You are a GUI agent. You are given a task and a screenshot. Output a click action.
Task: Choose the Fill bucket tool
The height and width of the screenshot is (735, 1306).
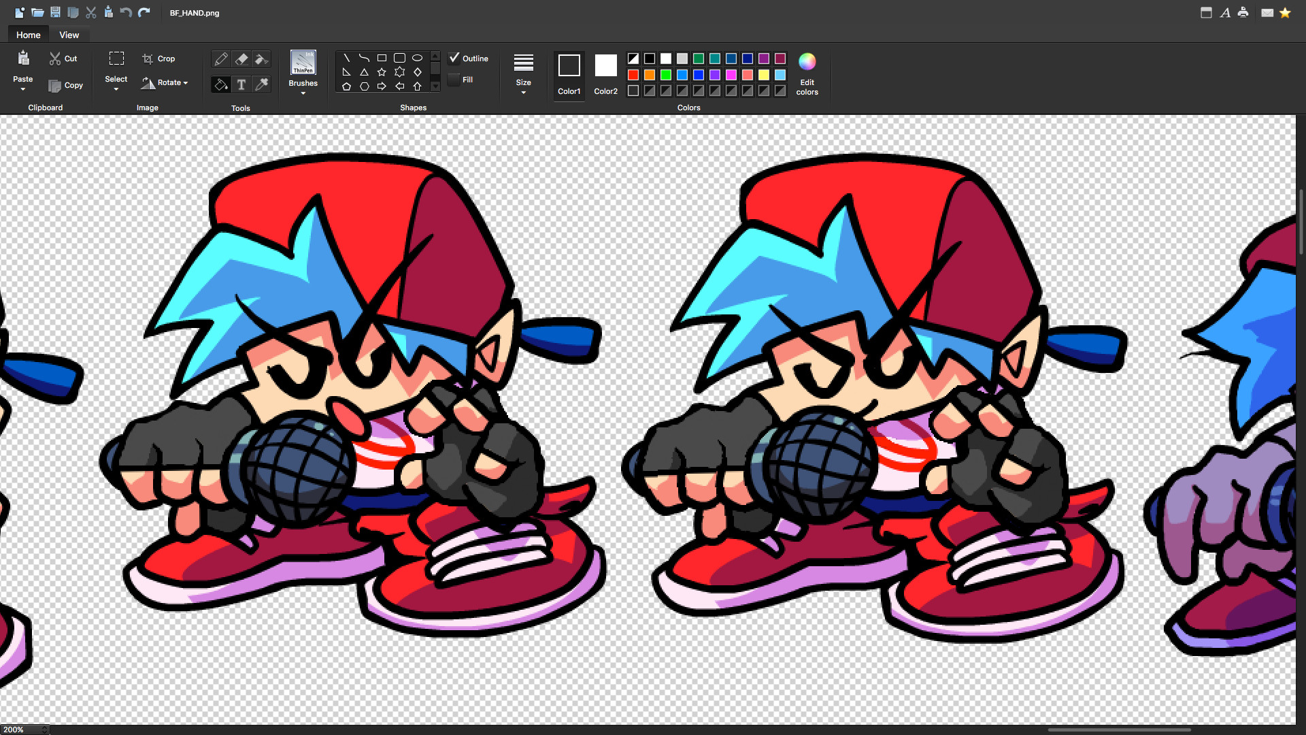coord(221,84)
